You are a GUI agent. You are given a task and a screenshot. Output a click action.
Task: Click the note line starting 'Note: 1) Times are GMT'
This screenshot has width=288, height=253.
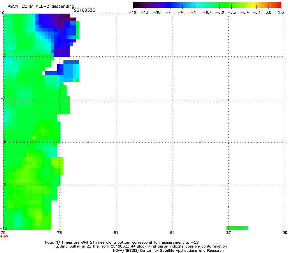click(x=122, y=242)
